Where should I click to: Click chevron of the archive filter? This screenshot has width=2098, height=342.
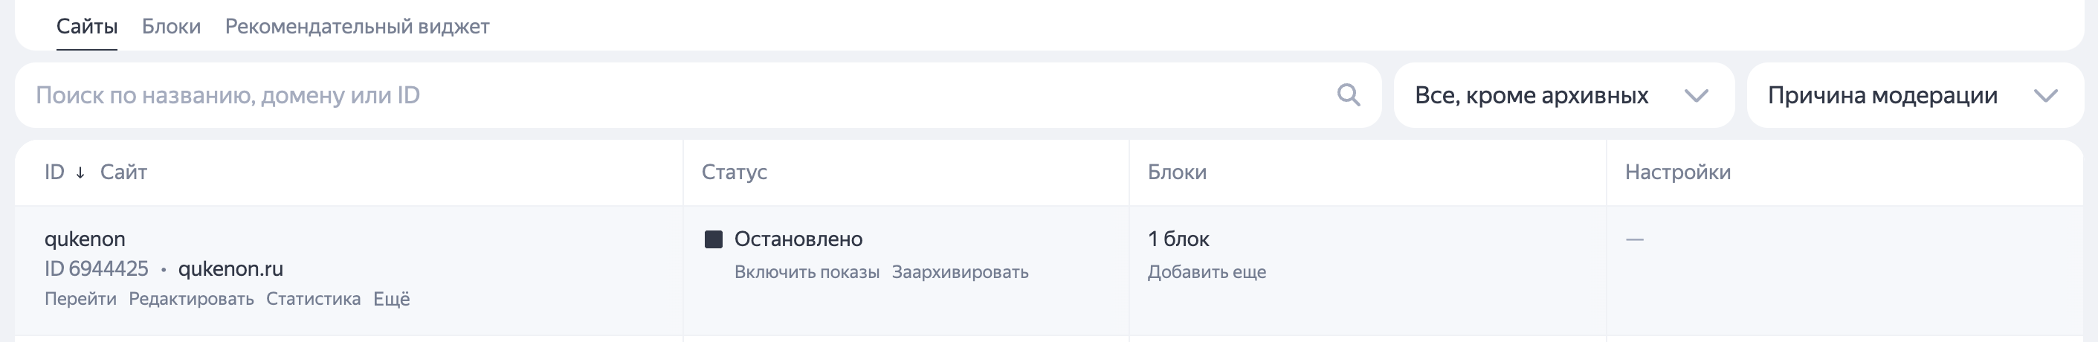tap(1697, 96)
